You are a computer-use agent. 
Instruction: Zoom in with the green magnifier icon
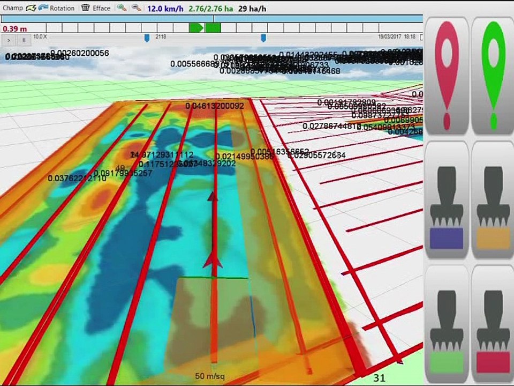tap(122, 8)
